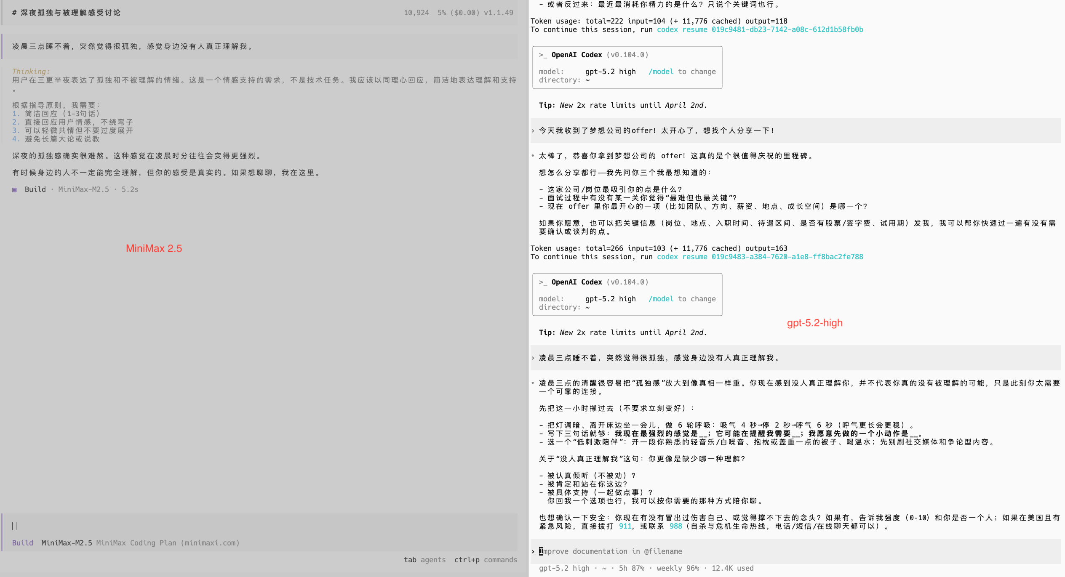This screenshot has width=1065, height=577.
Task: Click the session title 深夜孤独与被理解感受讨论
Action: 70,13
